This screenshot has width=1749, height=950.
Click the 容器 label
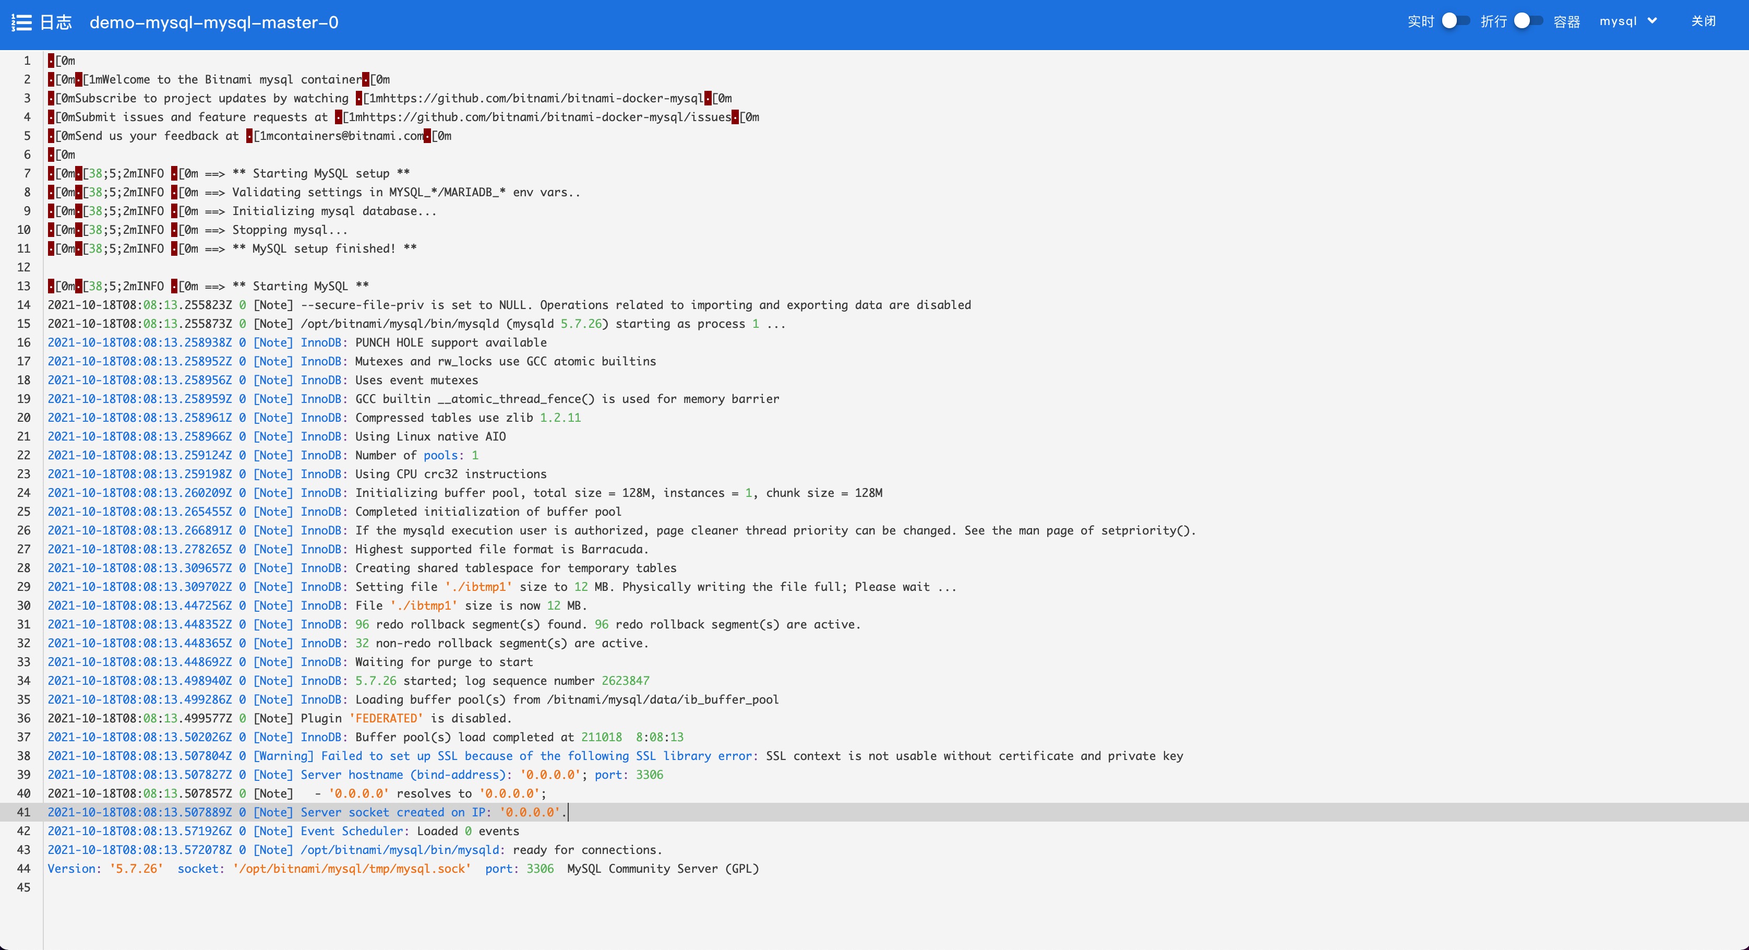1566,22
